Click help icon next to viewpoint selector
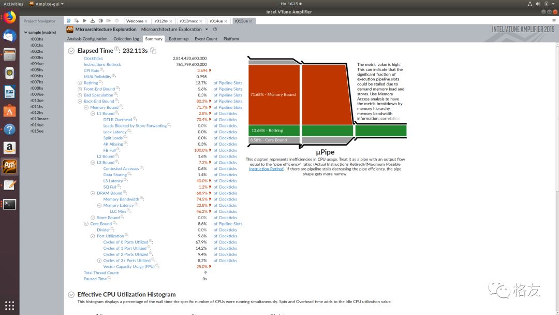559x315 pixels. pos(215,30)
